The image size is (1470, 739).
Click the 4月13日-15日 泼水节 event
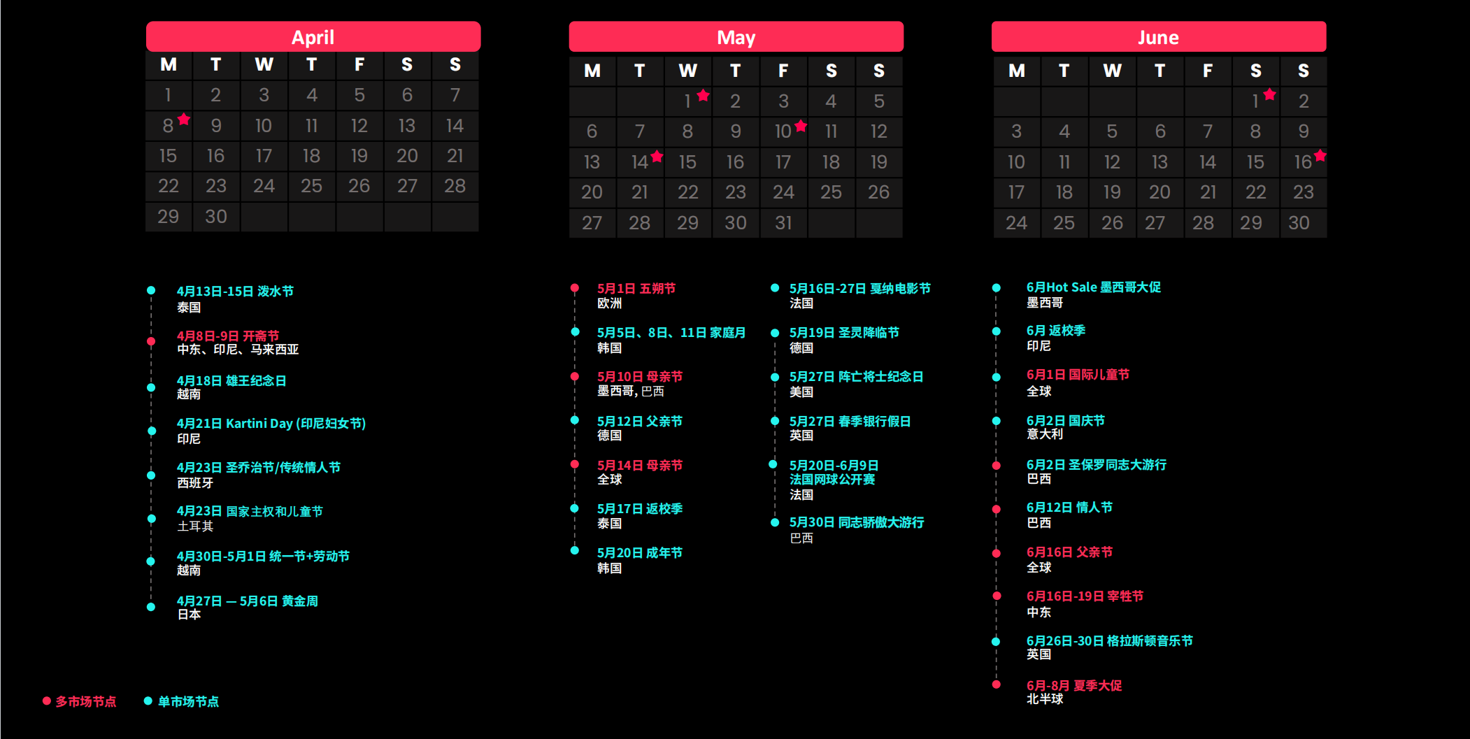pos(235,292)
